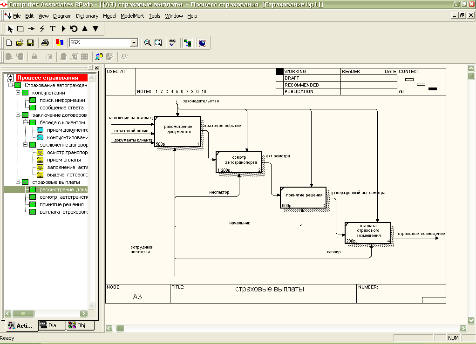Screen dimensions: 476x344
Task: Select the Pointer tool
Action: point(10,29)
